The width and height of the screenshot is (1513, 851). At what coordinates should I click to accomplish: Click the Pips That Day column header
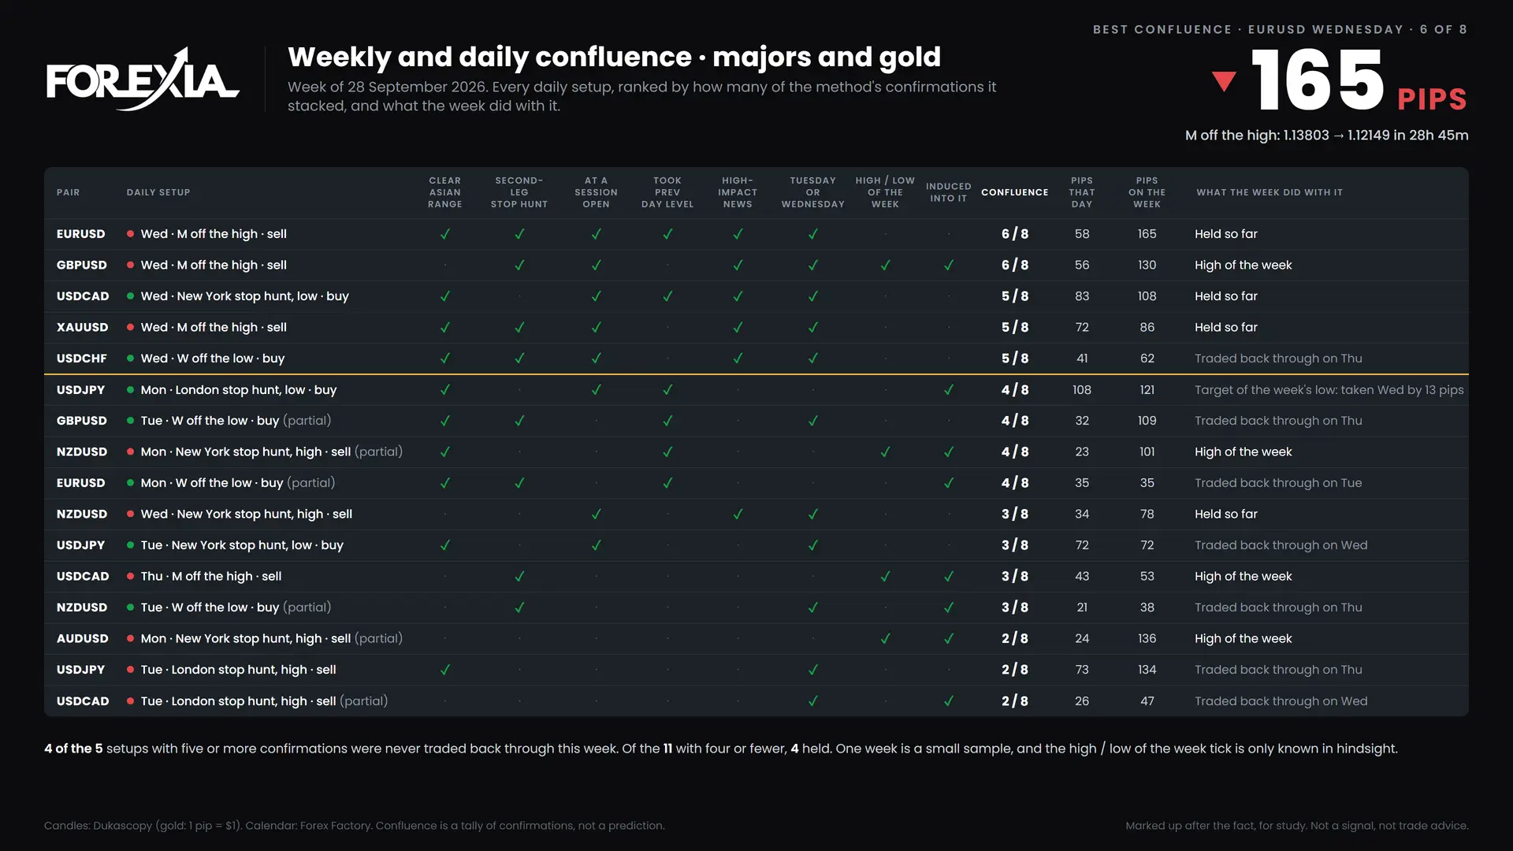1082,192
